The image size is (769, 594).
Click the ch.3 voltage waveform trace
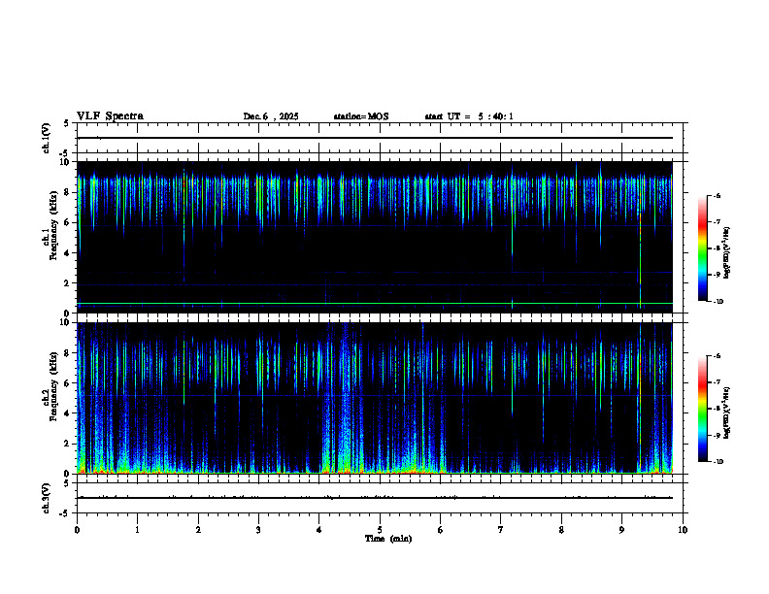(375, 498)
